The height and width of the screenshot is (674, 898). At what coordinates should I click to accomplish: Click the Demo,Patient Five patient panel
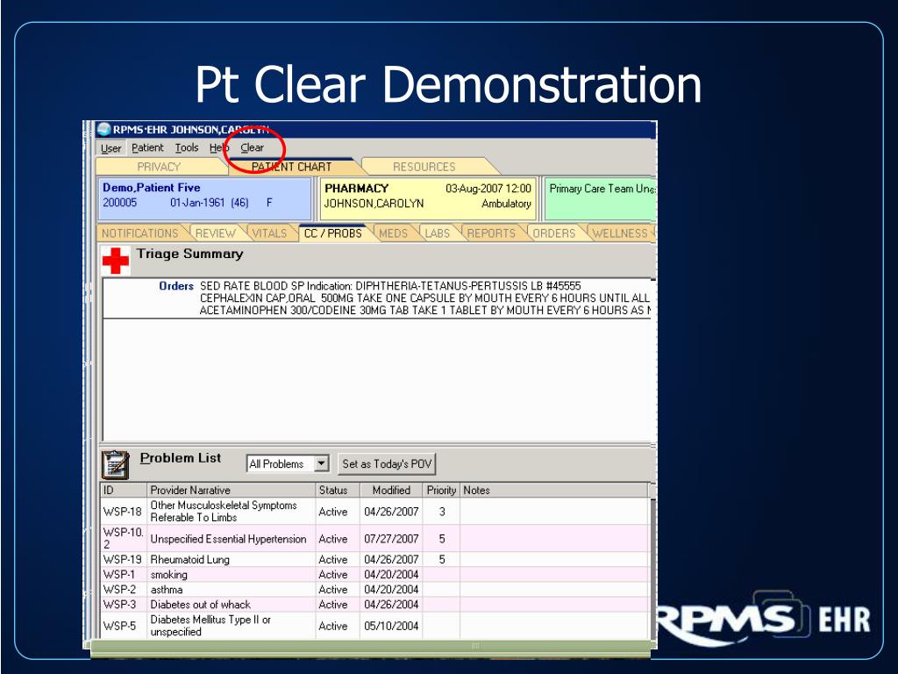pyautogui.click(x=204, y=199)
